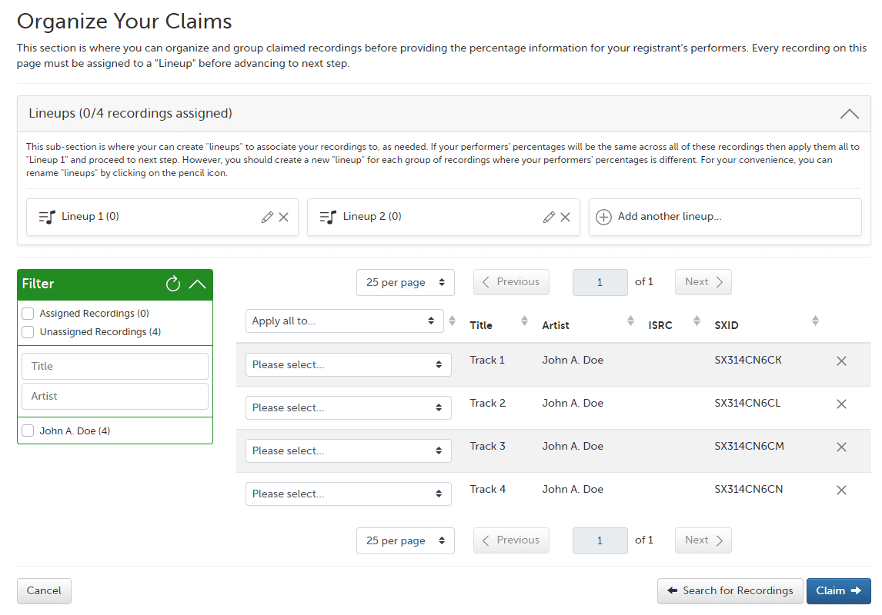Enable the Assigned Recordings filter

pyautogui.click(x=28, y=313)
